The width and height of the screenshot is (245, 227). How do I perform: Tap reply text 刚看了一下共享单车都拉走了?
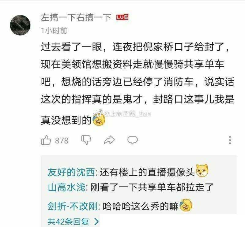click(x=152, y=187)
